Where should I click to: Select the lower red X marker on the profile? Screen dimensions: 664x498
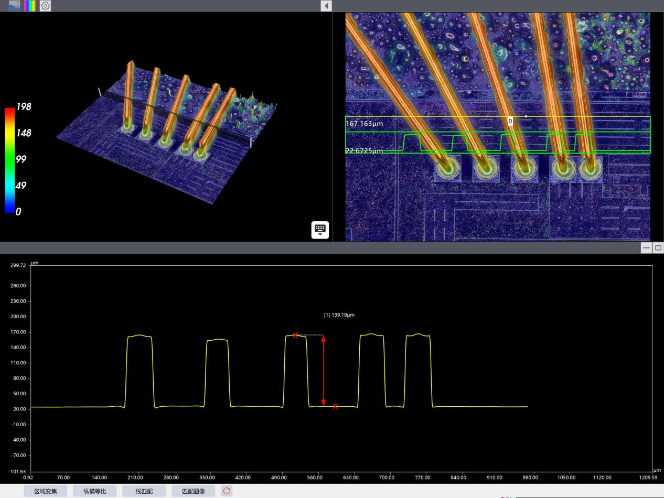point(335,406)
